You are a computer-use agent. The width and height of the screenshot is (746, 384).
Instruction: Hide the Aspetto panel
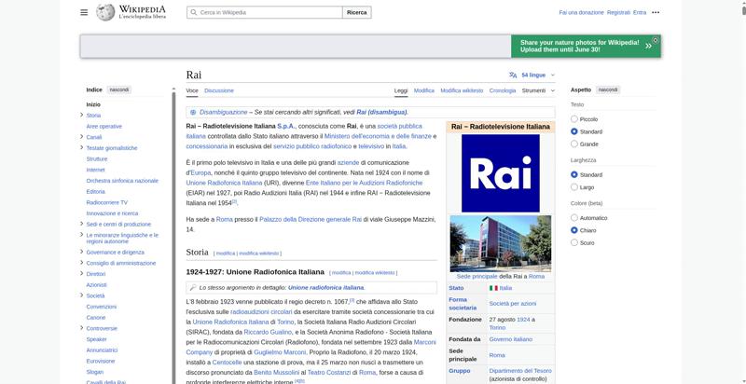(x=608, y=89)
